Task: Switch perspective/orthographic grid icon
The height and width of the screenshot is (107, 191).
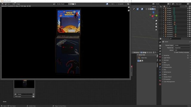Action: pyautogui.click(x=156, y=30)
